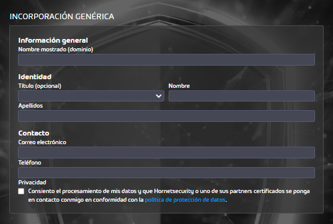The width and height of the screenshot is (333, 224).
Task: Click the 'Apellidos' field label
Action: [x=30, y=106]
